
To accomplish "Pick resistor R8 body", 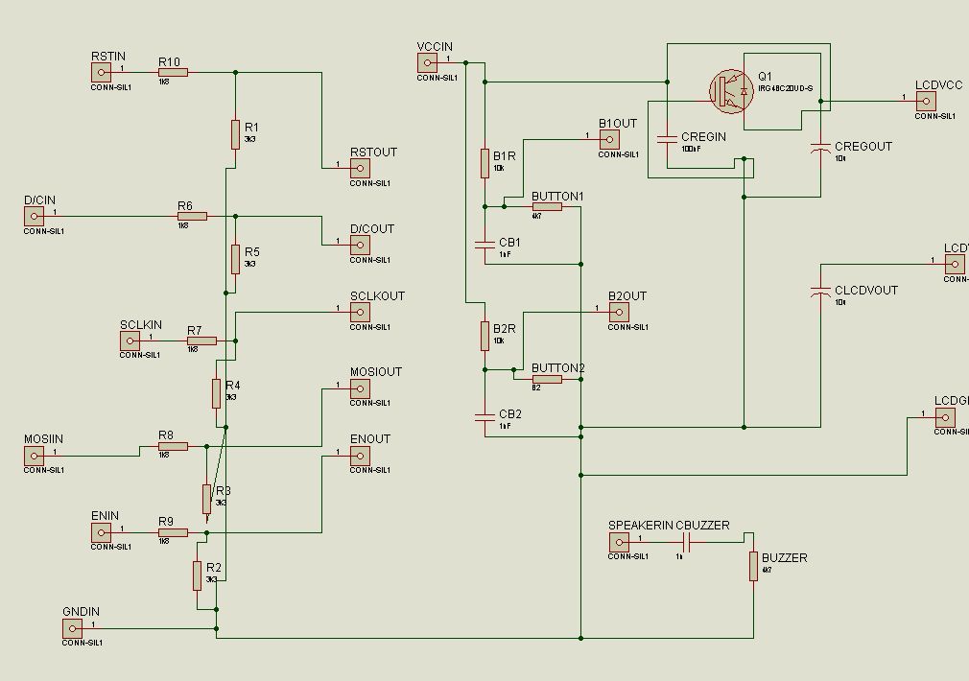I will click(x=173, y=446).
